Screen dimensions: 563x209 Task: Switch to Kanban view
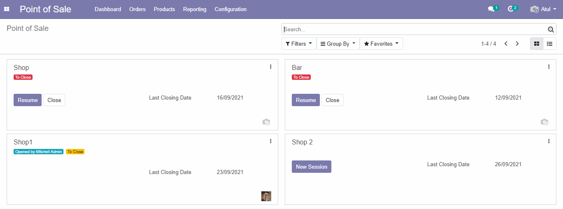[x=537, y=44]
